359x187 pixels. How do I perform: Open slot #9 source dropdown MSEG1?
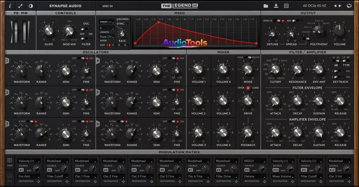255,161
